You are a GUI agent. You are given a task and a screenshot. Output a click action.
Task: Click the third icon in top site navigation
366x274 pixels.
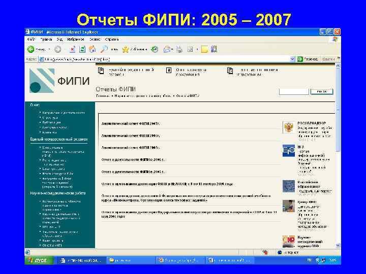coord(230,71)
